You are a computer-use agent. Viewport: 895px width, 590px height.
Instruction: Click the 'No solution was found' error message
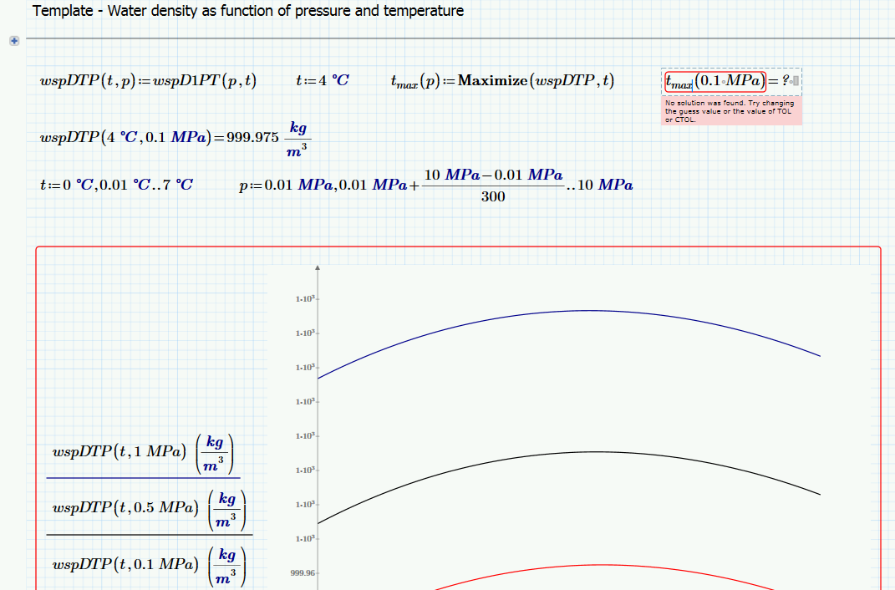731,110
